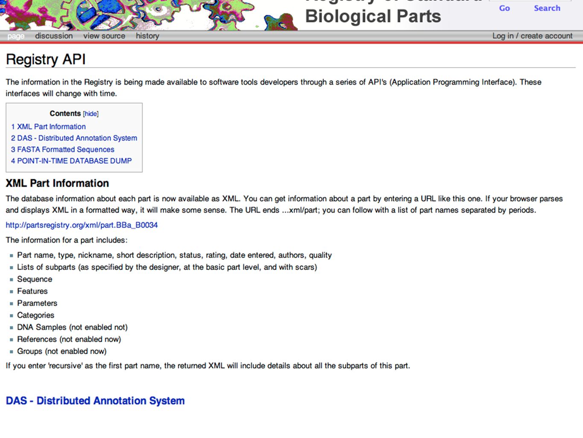583x438 pixels.
Task: Click the Categories list item
Action: (x=36, y=315)
